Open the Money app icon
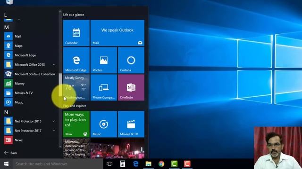The height and width of the screenshot is (169, 302). click(8, 84)
